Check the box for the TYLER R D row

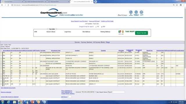tap(1, 59)
